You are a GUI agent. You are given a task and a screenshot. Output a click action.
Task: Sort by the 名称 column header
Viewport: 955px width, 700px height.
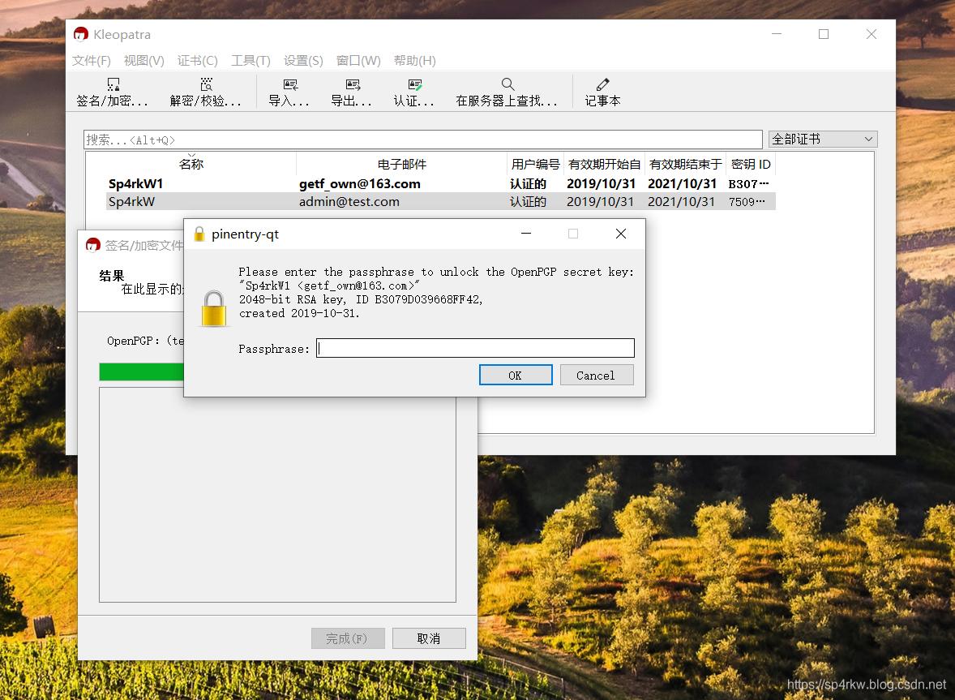click(191, 164)
